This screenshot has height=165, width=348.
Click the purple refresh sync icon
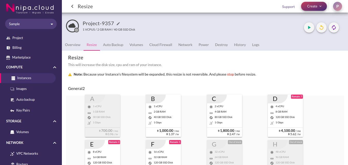pos(334,27)
